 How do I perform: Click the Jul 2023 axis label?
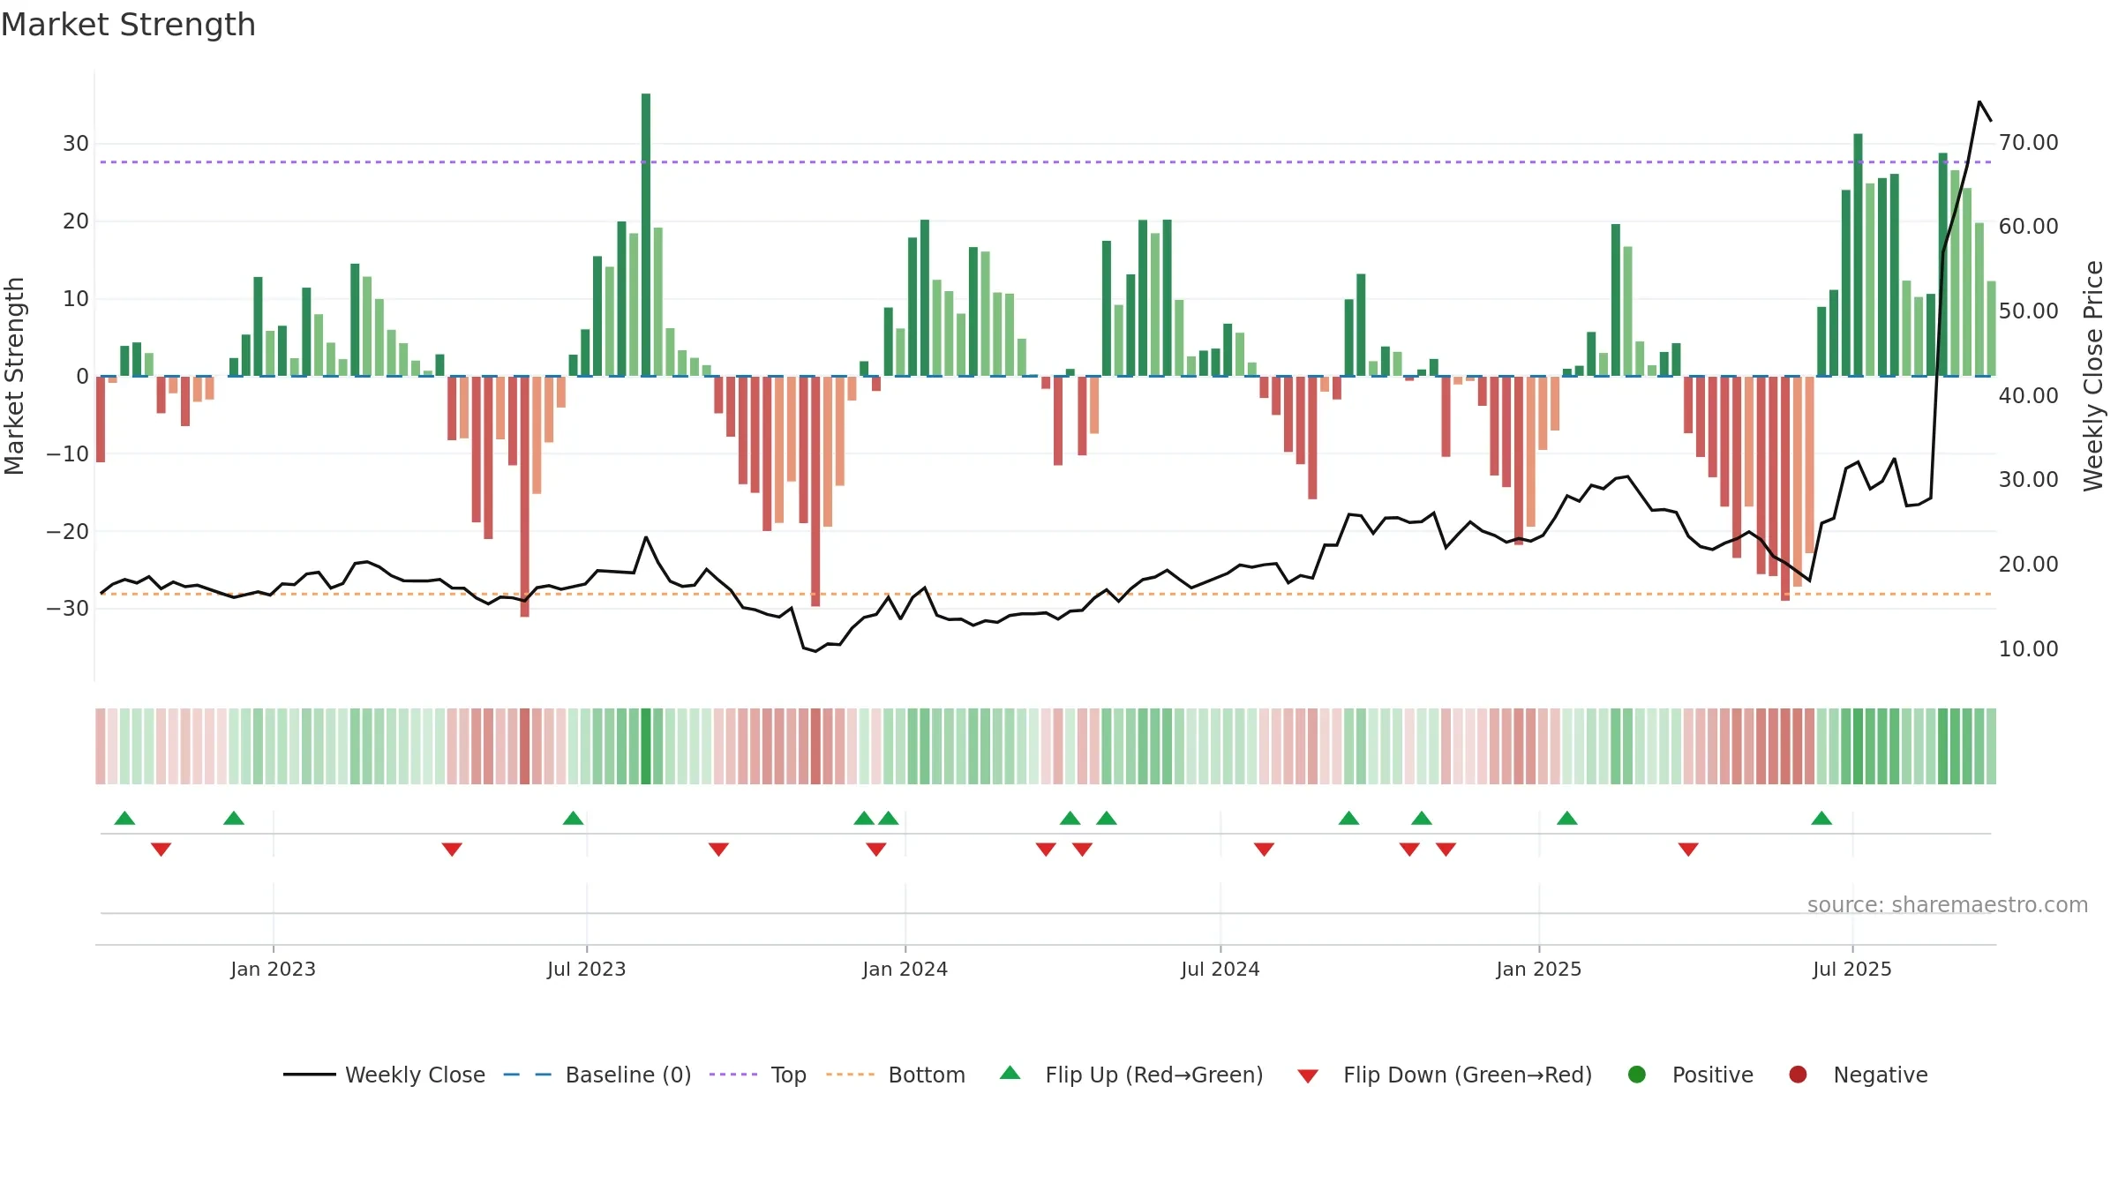pos(587,969)
